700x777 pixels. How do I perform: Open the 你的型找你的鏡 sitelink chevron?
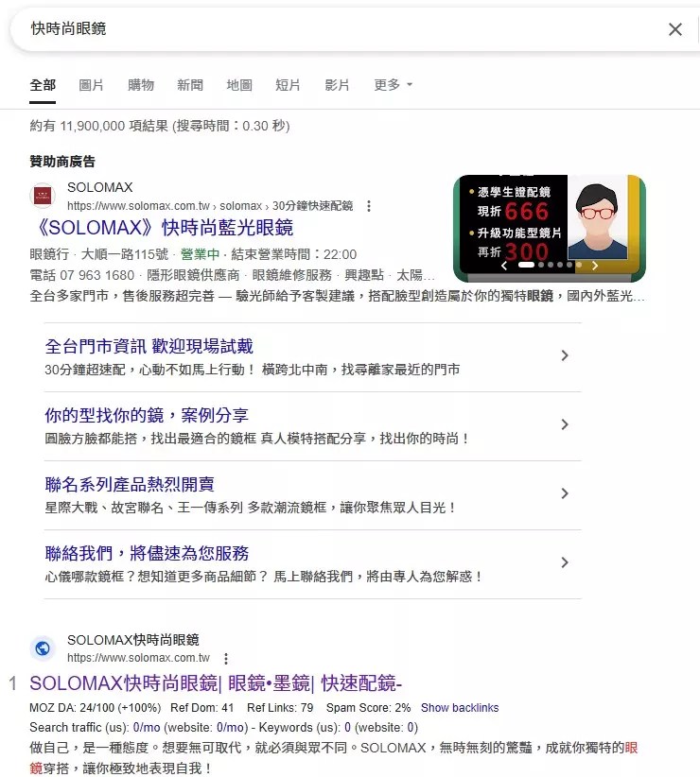(x=565, y=424)
